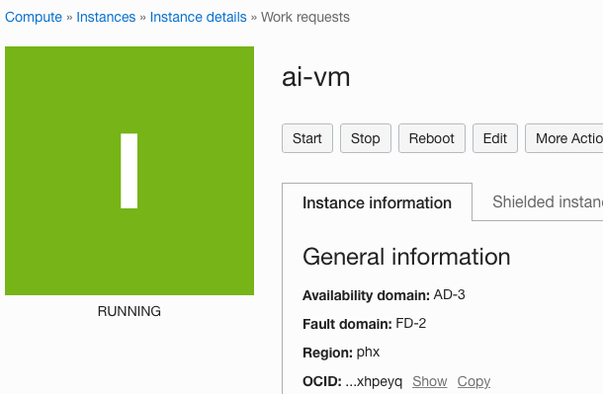Select the ai-vm instance title
This screenshot has width=603, height=394.
pyautogui.click(x=315, y=77)
